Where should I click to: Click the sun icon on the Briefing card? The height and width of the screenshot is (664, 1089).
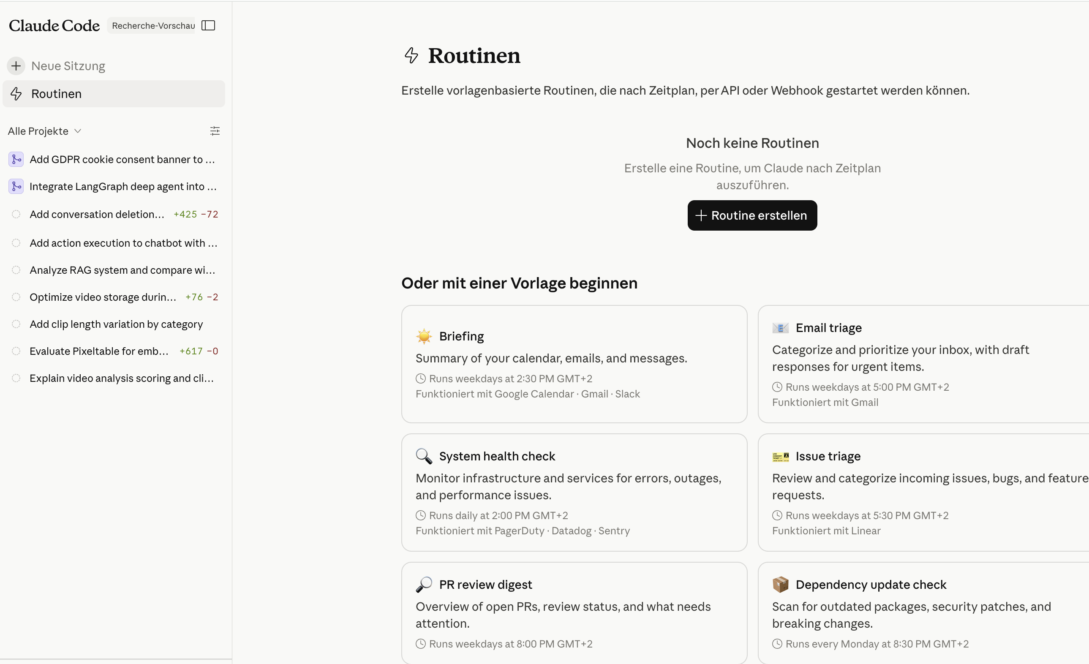tap(424, 336)
